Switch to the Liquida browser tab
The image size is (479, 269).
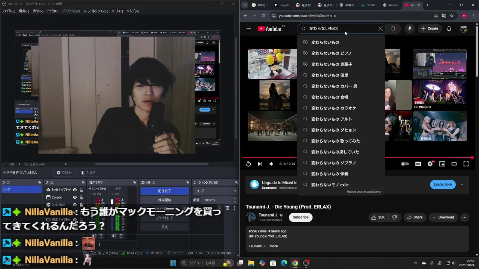click(x=282, y=5)
